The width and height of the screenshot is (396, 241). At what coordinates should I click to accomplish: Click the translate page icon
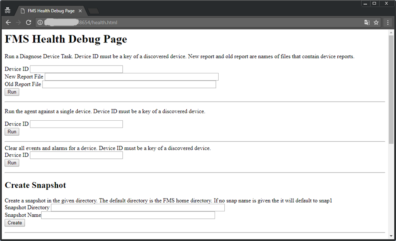point(367,23)
